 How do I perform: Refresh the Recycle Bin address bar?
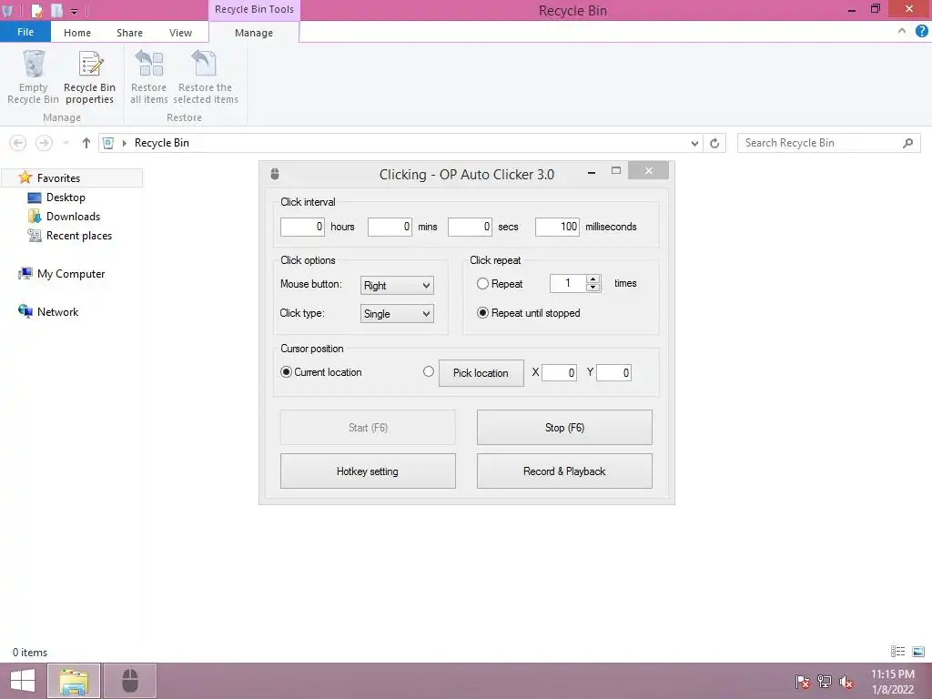click(714, 143)
